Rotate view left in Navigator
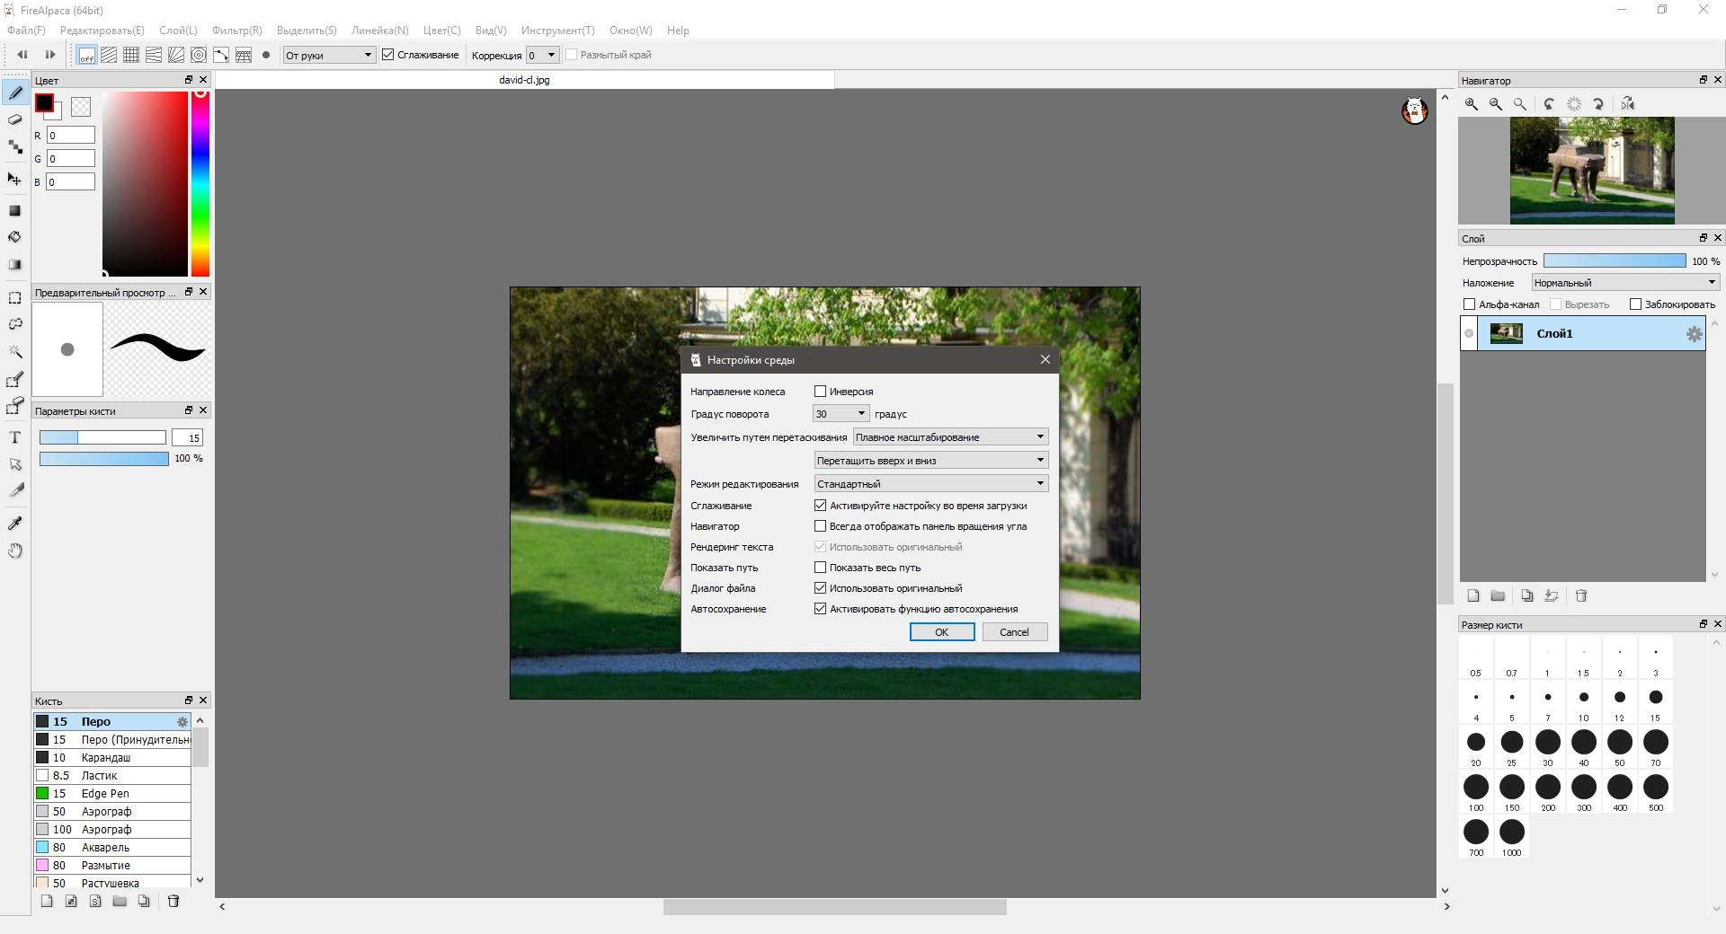The width and height of the screenshot is (1726, 934). coord(1549,104)
